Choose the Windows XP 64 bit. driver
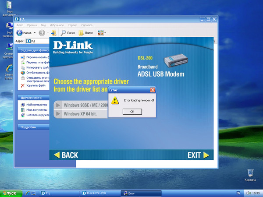This screenshot has width=263, height=197. point(81,114)
